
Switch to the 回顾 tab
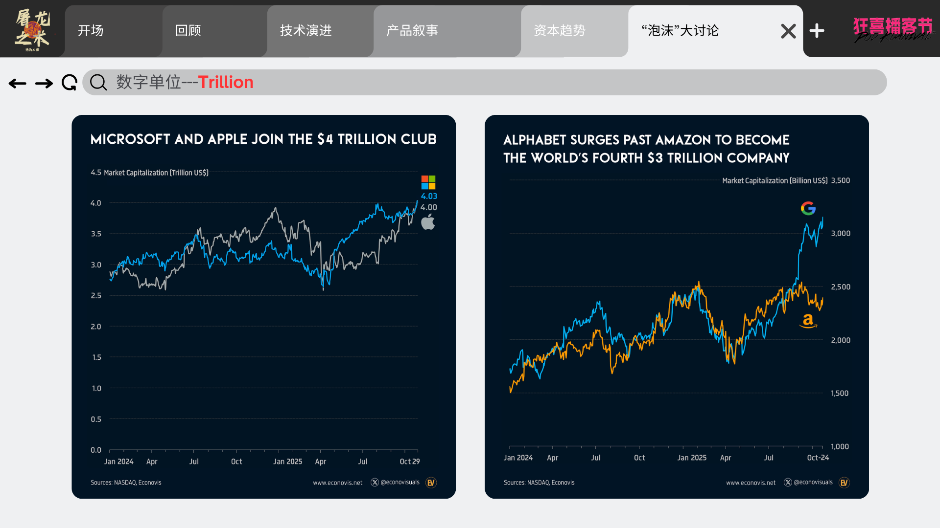pos(188,31)
